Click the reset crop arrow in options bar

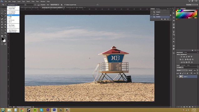(98, 5)
